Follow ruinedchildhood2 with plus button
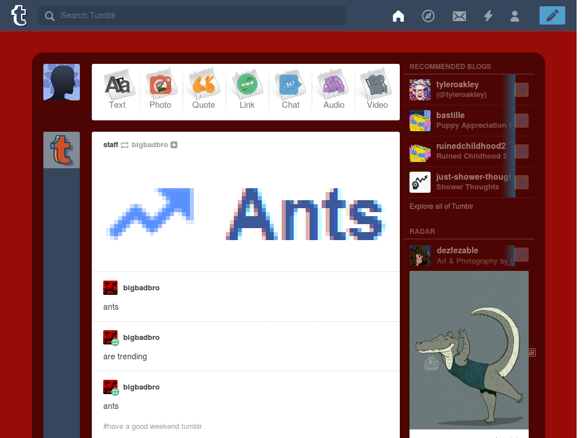584x438 pixels. 521,152
